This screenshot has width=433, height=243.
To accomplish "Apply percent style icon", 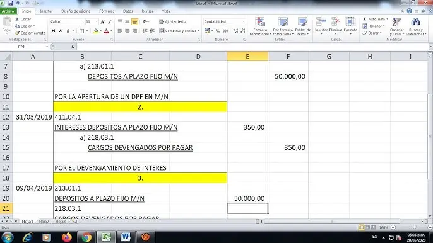I will pos(218,31).
